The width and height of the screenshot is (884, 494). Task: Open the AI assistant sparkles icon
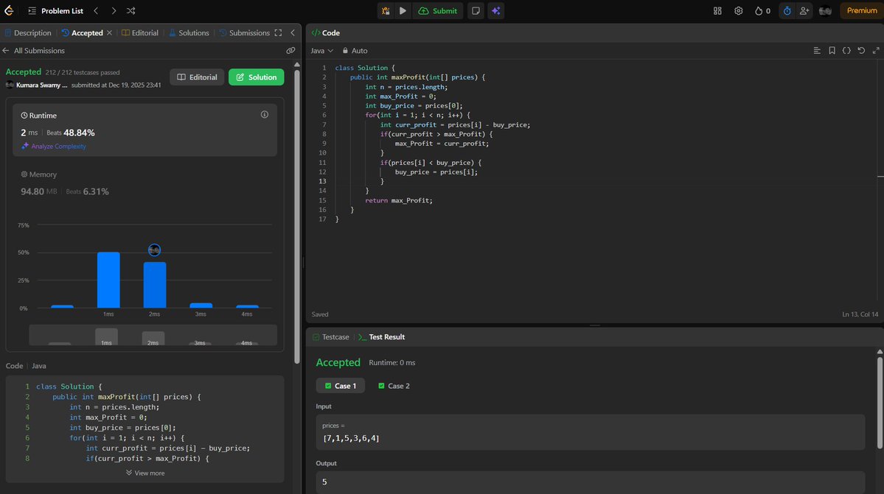[495, 10]
